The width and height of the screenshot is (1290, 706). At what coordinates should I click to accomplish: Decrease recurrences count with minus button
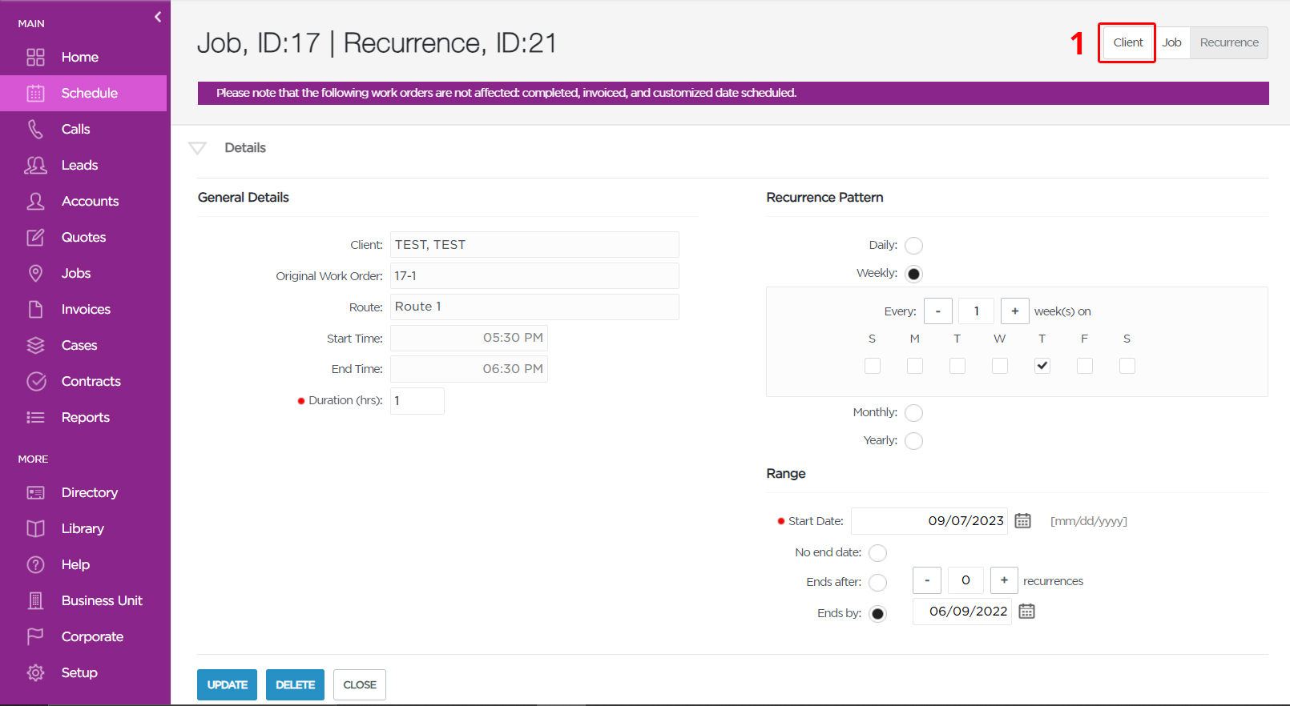(927, 580)
